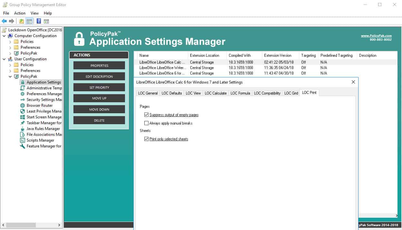
Task: Expand Preferences under User Configuration
Action: click(x=10, y=71)
